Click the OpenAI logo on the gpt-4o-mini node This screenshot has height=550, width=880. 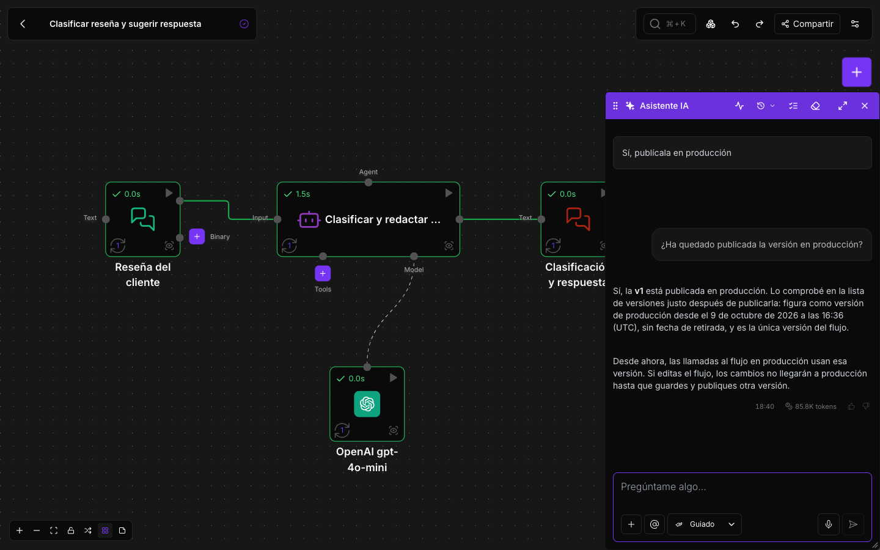pos(367,404)
